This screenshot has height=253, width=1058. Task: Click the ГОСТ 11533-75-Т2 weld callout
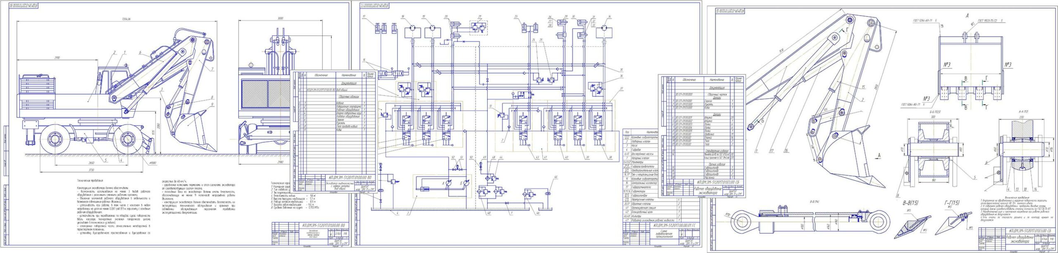click(989, 20)
